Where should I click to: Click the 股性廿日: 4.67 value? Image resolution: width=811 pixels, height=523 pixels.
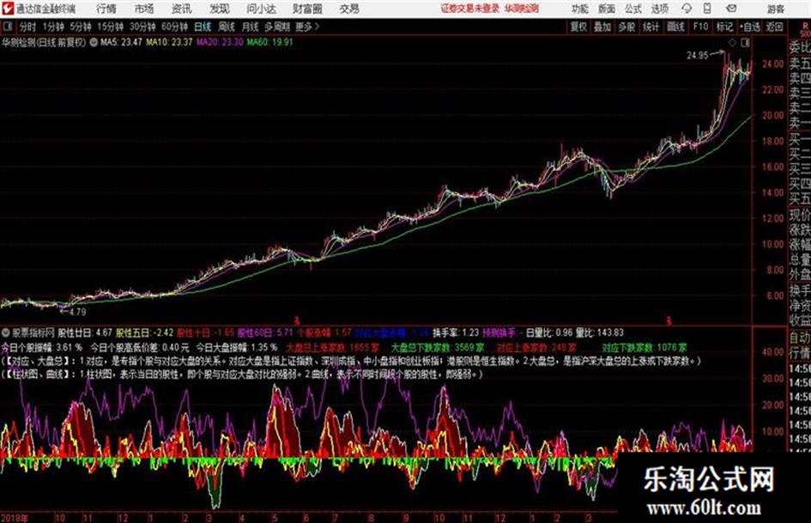coord(85,332)
